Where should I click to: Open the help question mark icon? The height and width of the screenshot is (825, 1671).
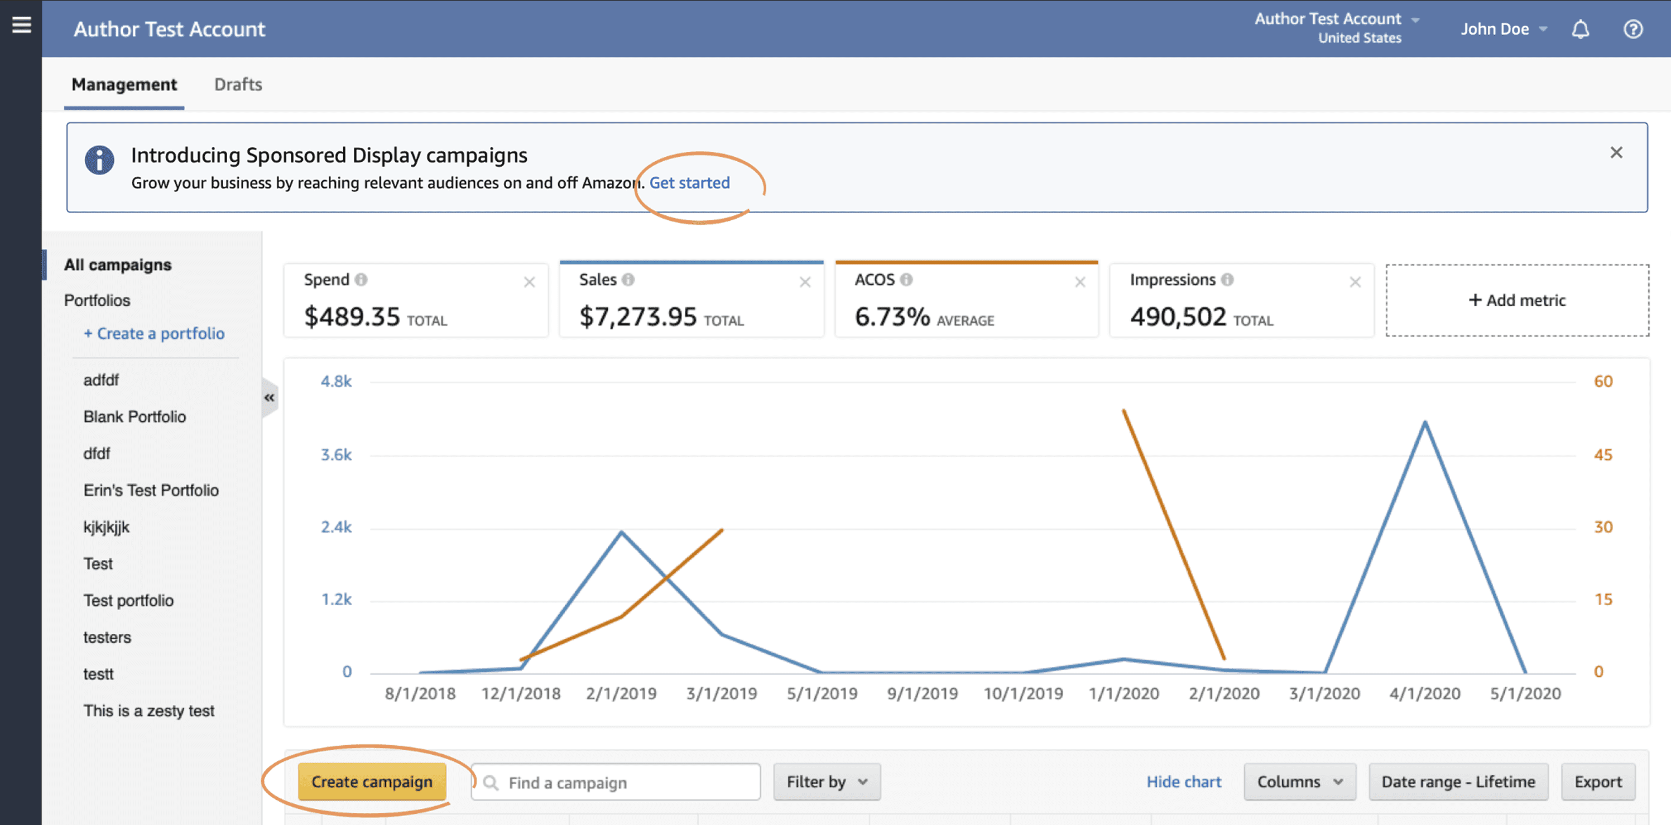tap(1632, 29)
